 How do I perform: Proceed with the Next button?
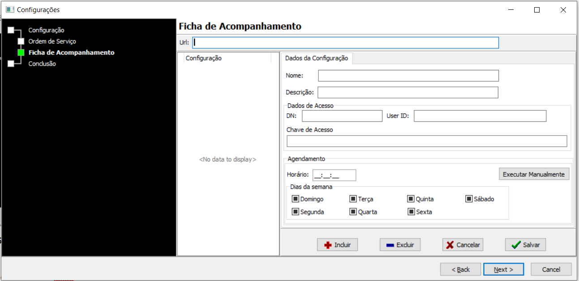click(x=503, y=269)
